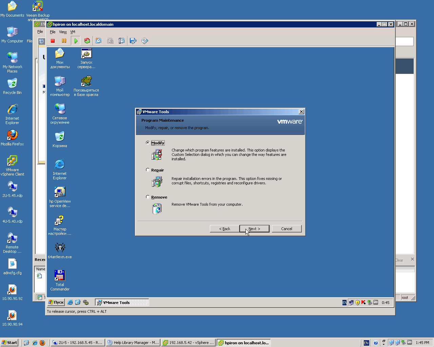Proceed with the Next > button

pos(254,229)
